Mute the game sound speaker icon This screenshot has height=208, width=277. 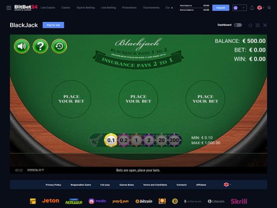[x=22, y=46]
